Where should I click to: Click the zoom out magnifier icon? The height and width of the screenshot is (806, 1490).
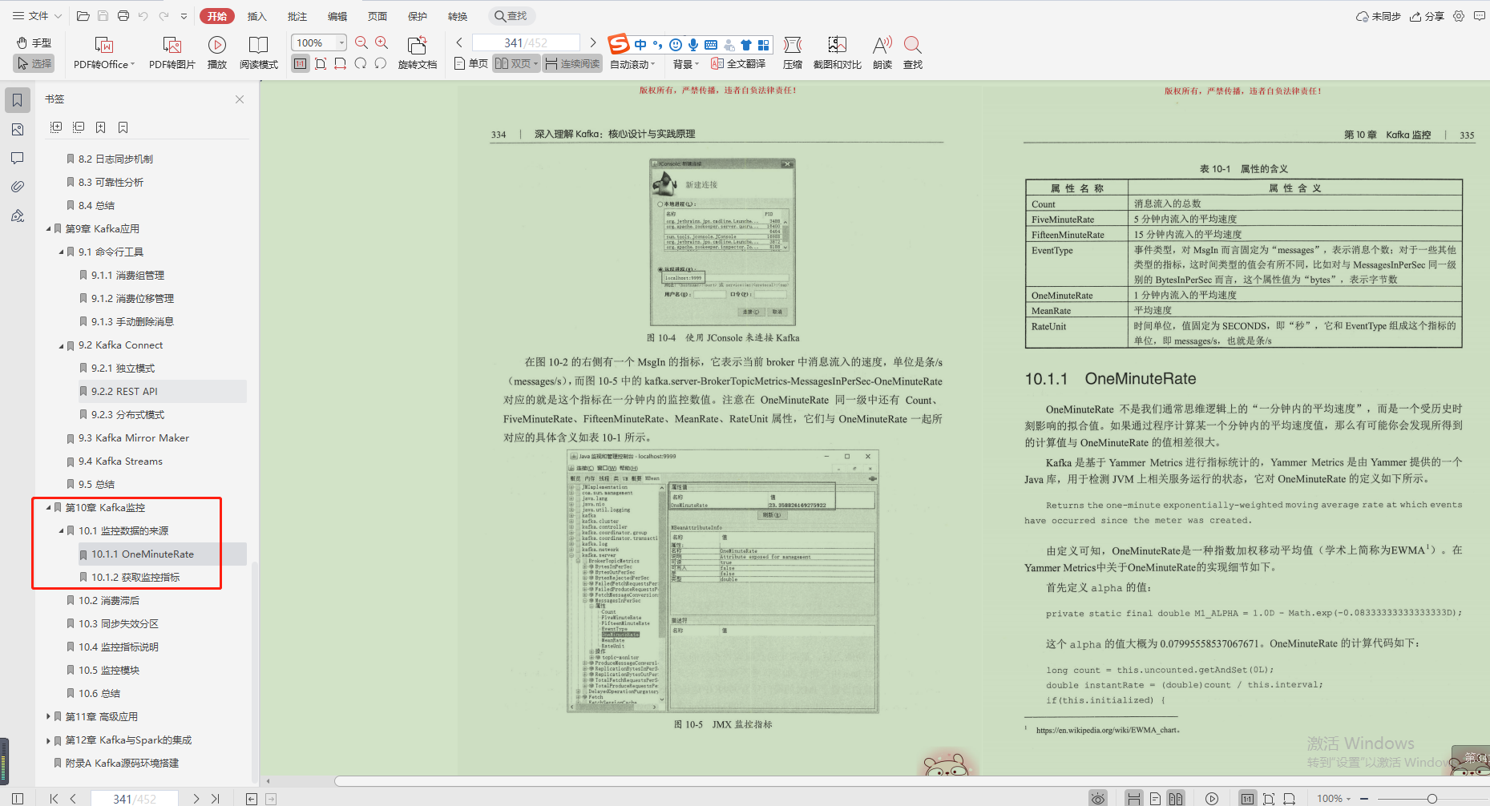(x=361, y=42)
